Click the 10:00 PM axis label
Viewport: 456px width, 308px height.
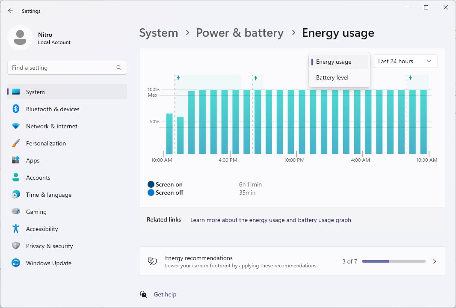pyautogui.click(x=294, y=160)
